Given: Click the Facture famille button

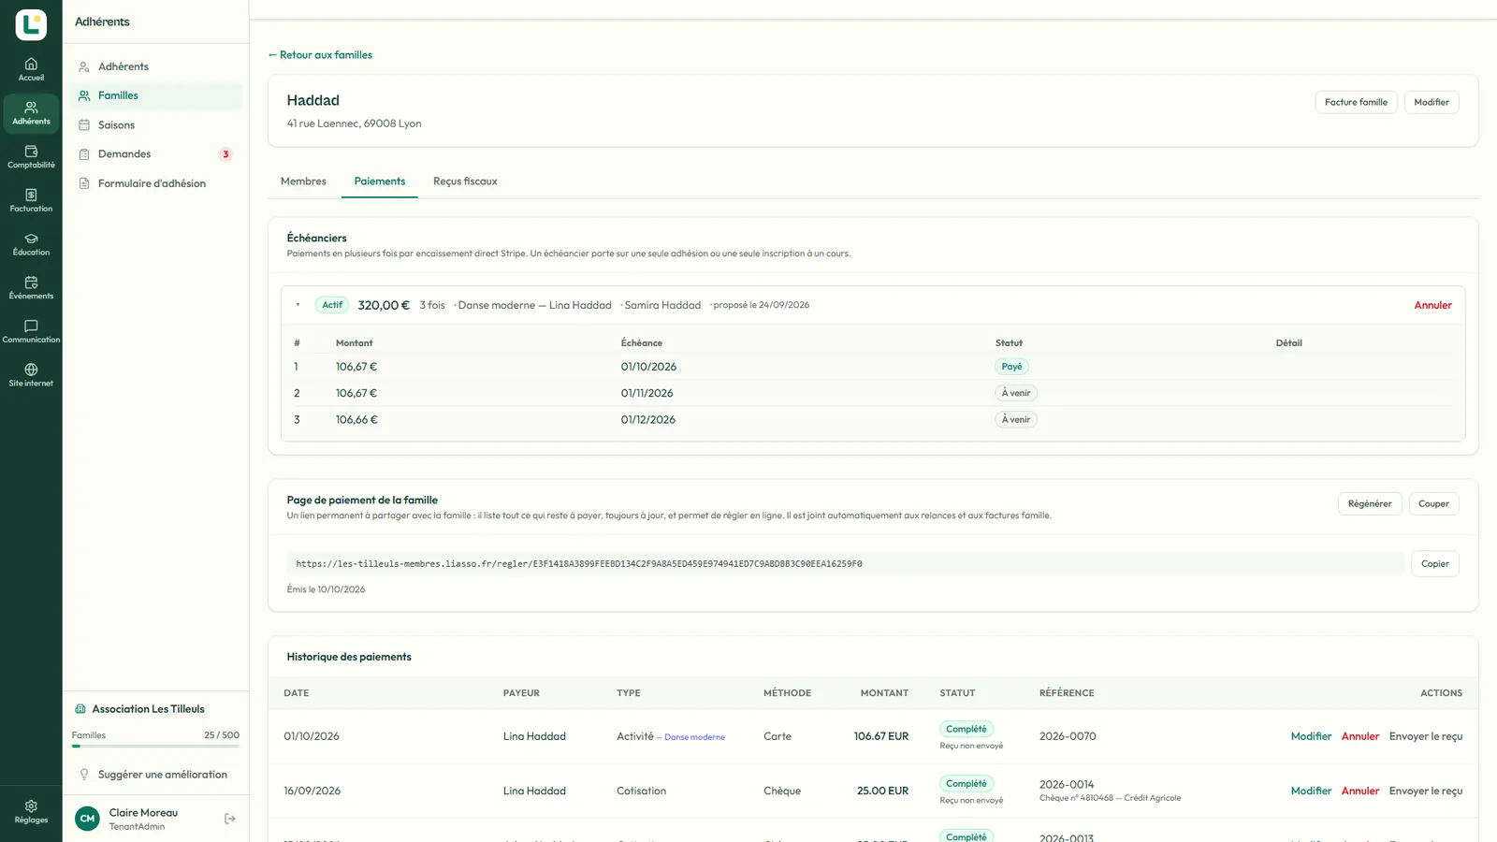Looking at the screenshot, I should [1356, 102].
